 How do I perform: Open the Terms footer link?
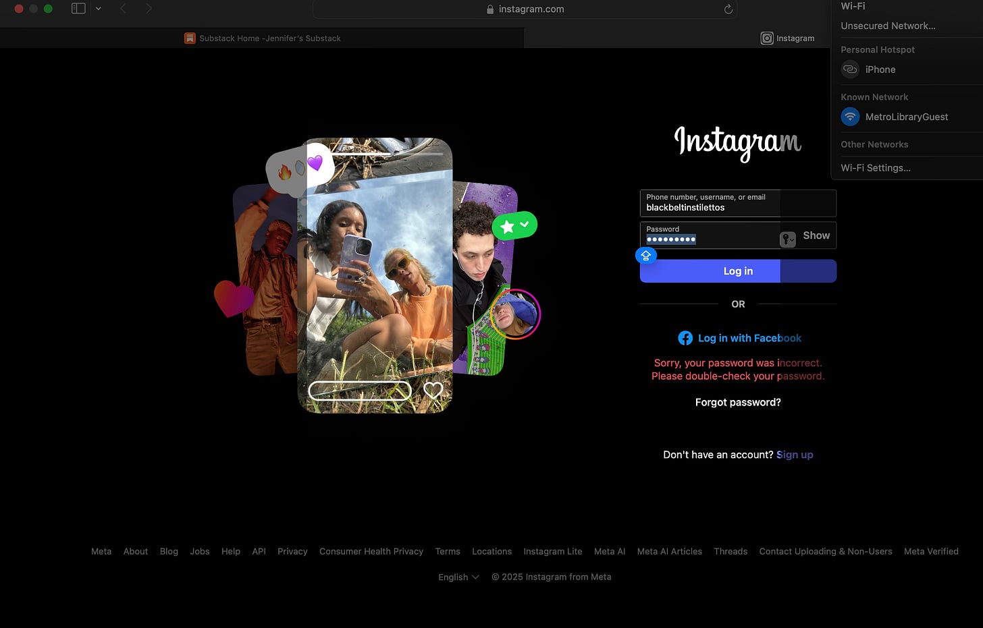click(448, 551)
